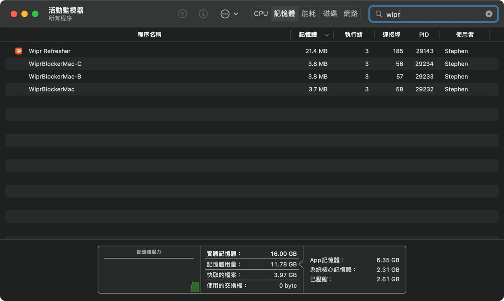Sort by 使用者 column header

click(x=465, y=35)
